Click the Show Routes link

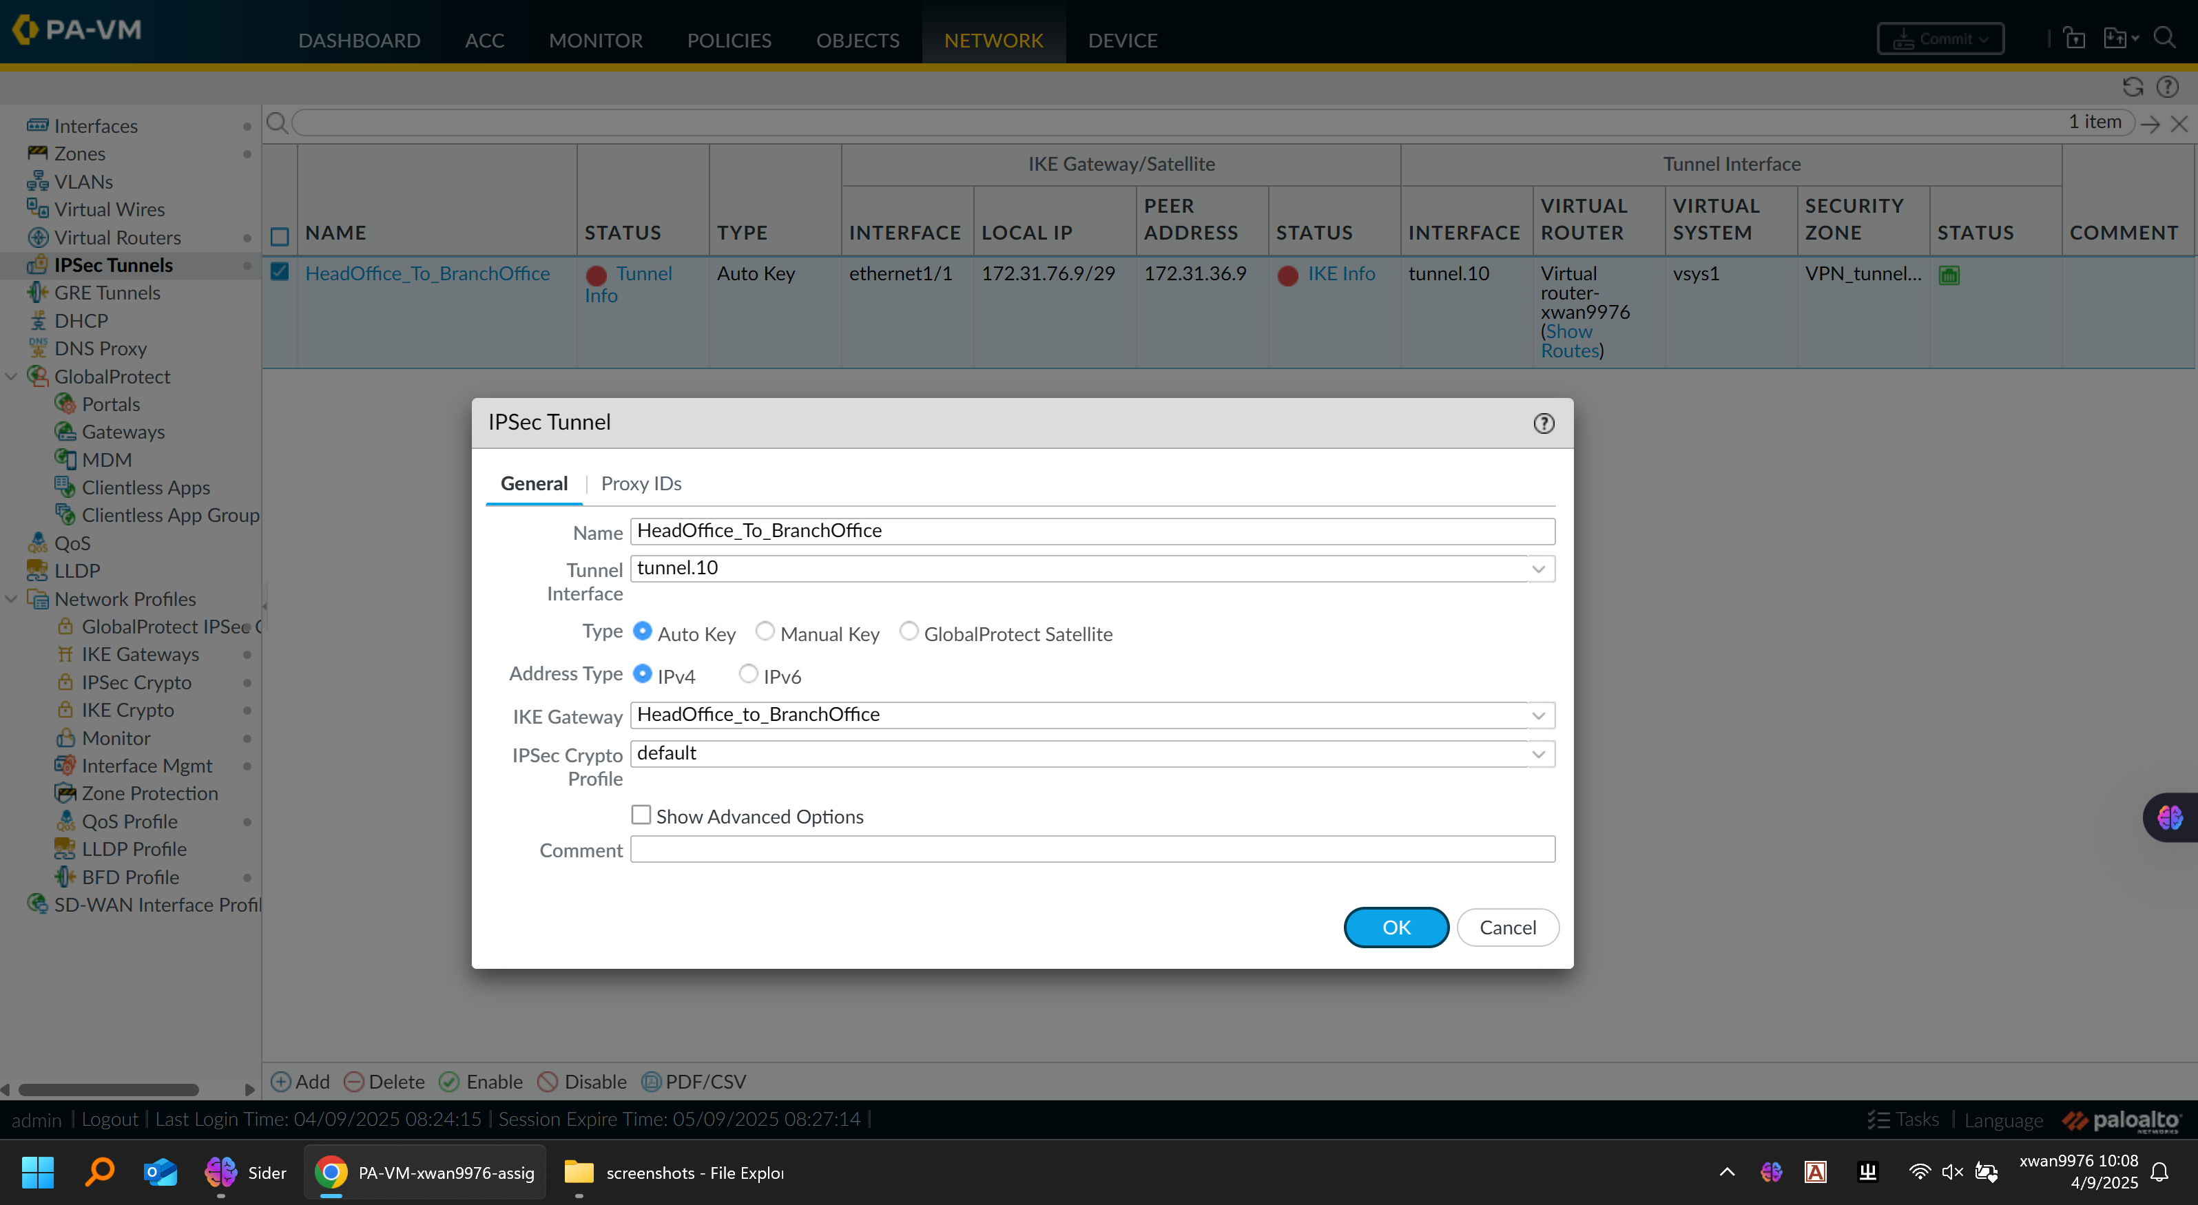(x=1568, y=341)
